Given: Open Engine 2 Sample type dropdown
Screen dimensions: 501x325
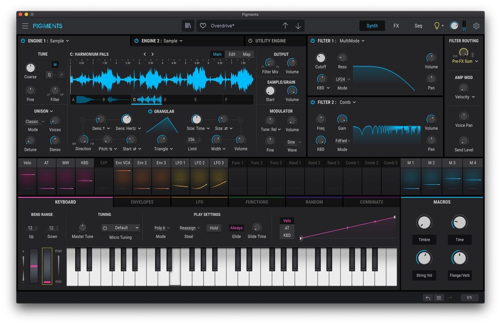Looking at the screenshot, I should click(x=173, y=41).
